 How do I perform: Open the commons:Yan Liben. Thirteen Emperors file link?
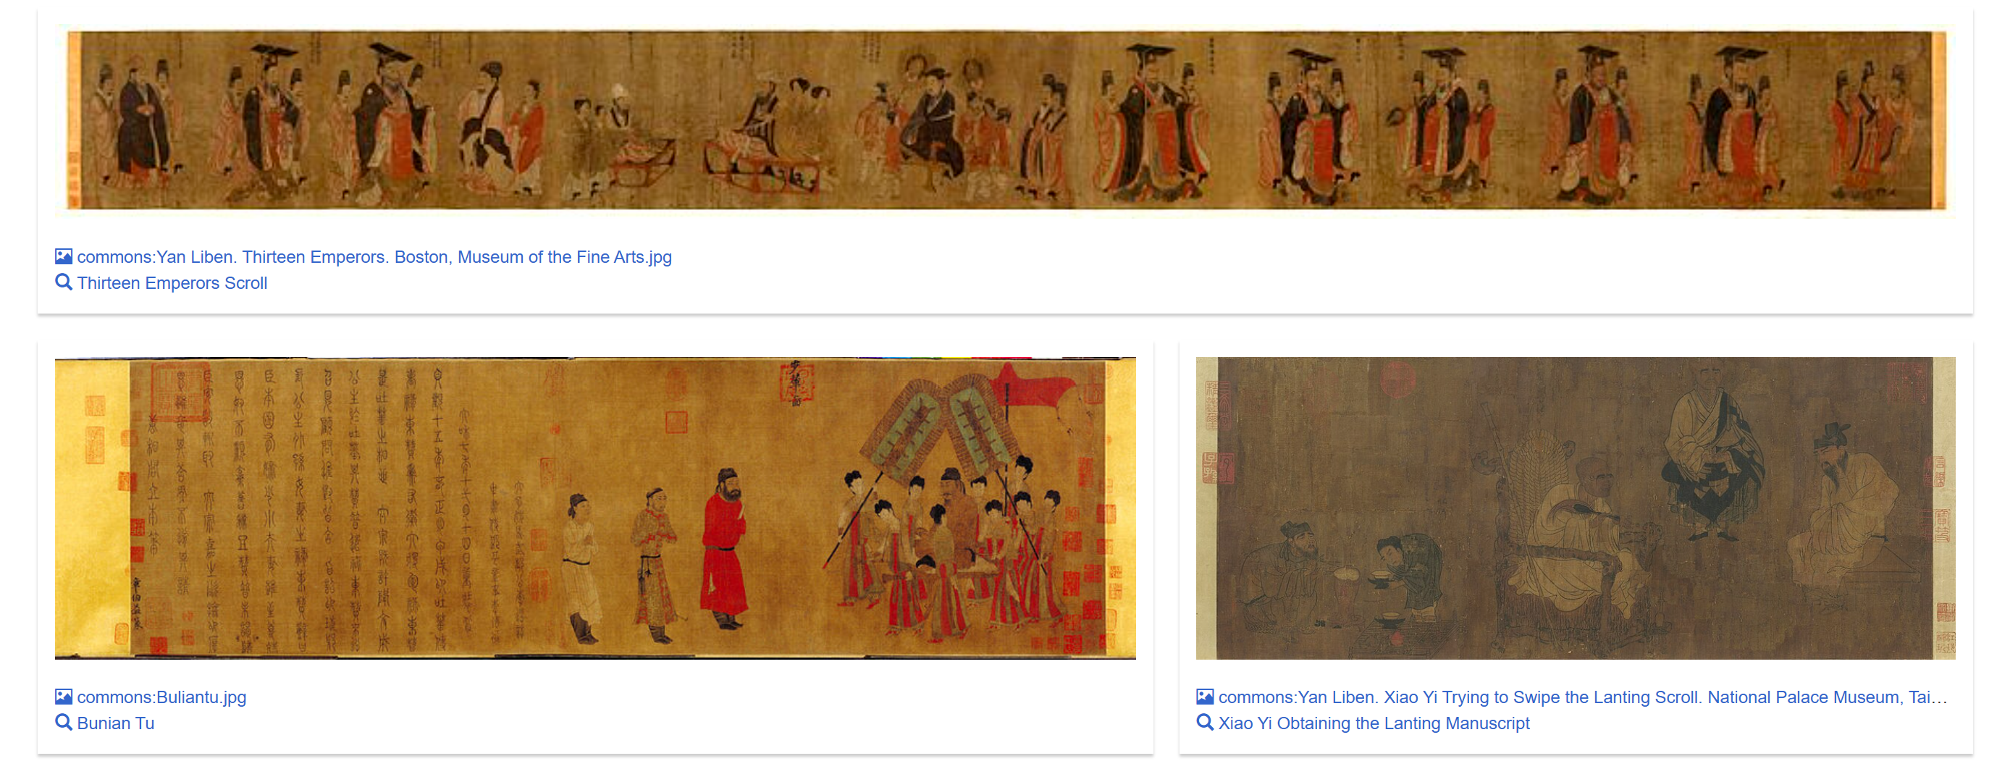click(x=374, y=256)
